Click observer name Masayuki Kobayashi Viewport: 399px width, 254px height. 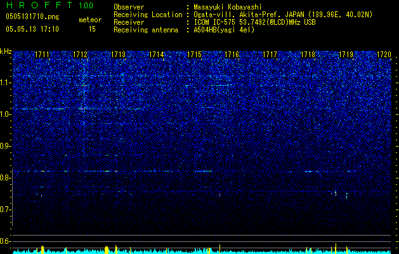click(228, 7)
